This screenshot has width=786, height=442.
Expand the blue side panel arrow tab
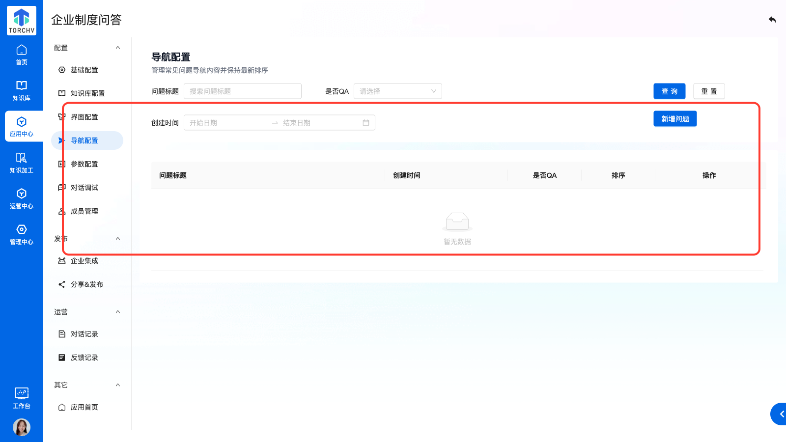point(780,414)
